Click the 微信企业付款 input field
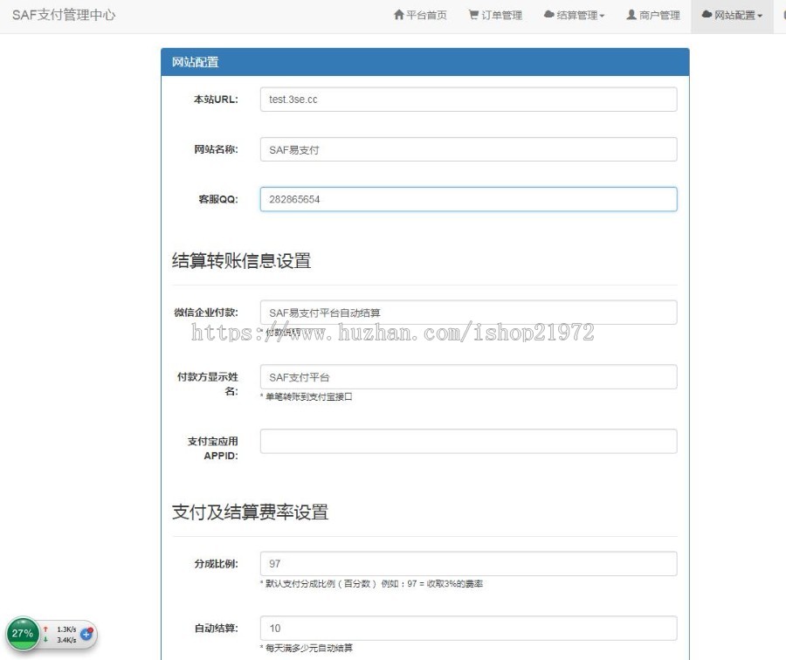 (x=468, y=313)
